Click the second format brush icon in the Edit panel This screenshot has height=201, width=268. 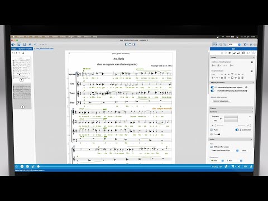coord(239,53)
